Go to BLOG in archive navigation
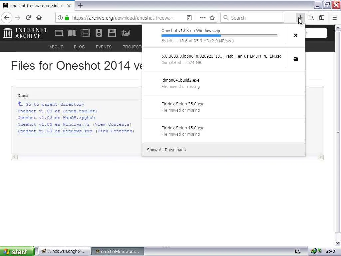The width and height of the screenshot is (341, 256). (x=79, y=47)
